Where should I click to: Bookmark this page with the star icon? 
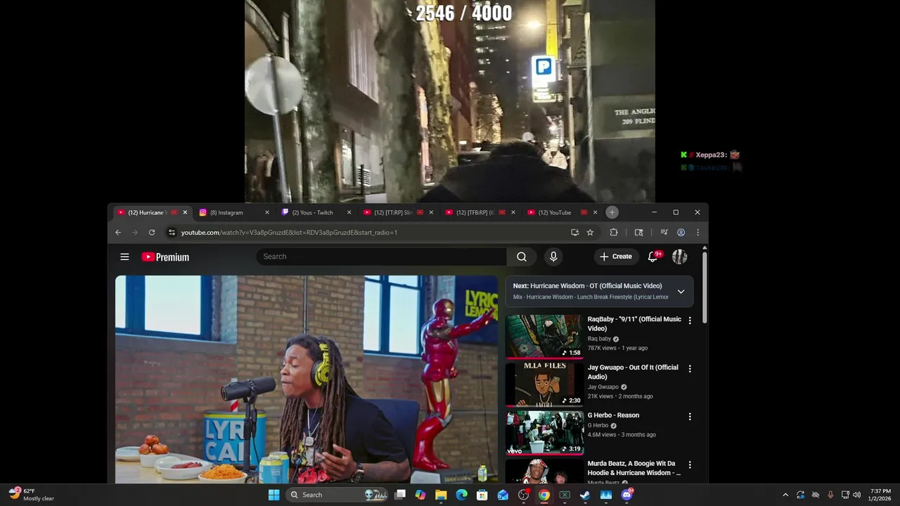click(x=591, y=233)
